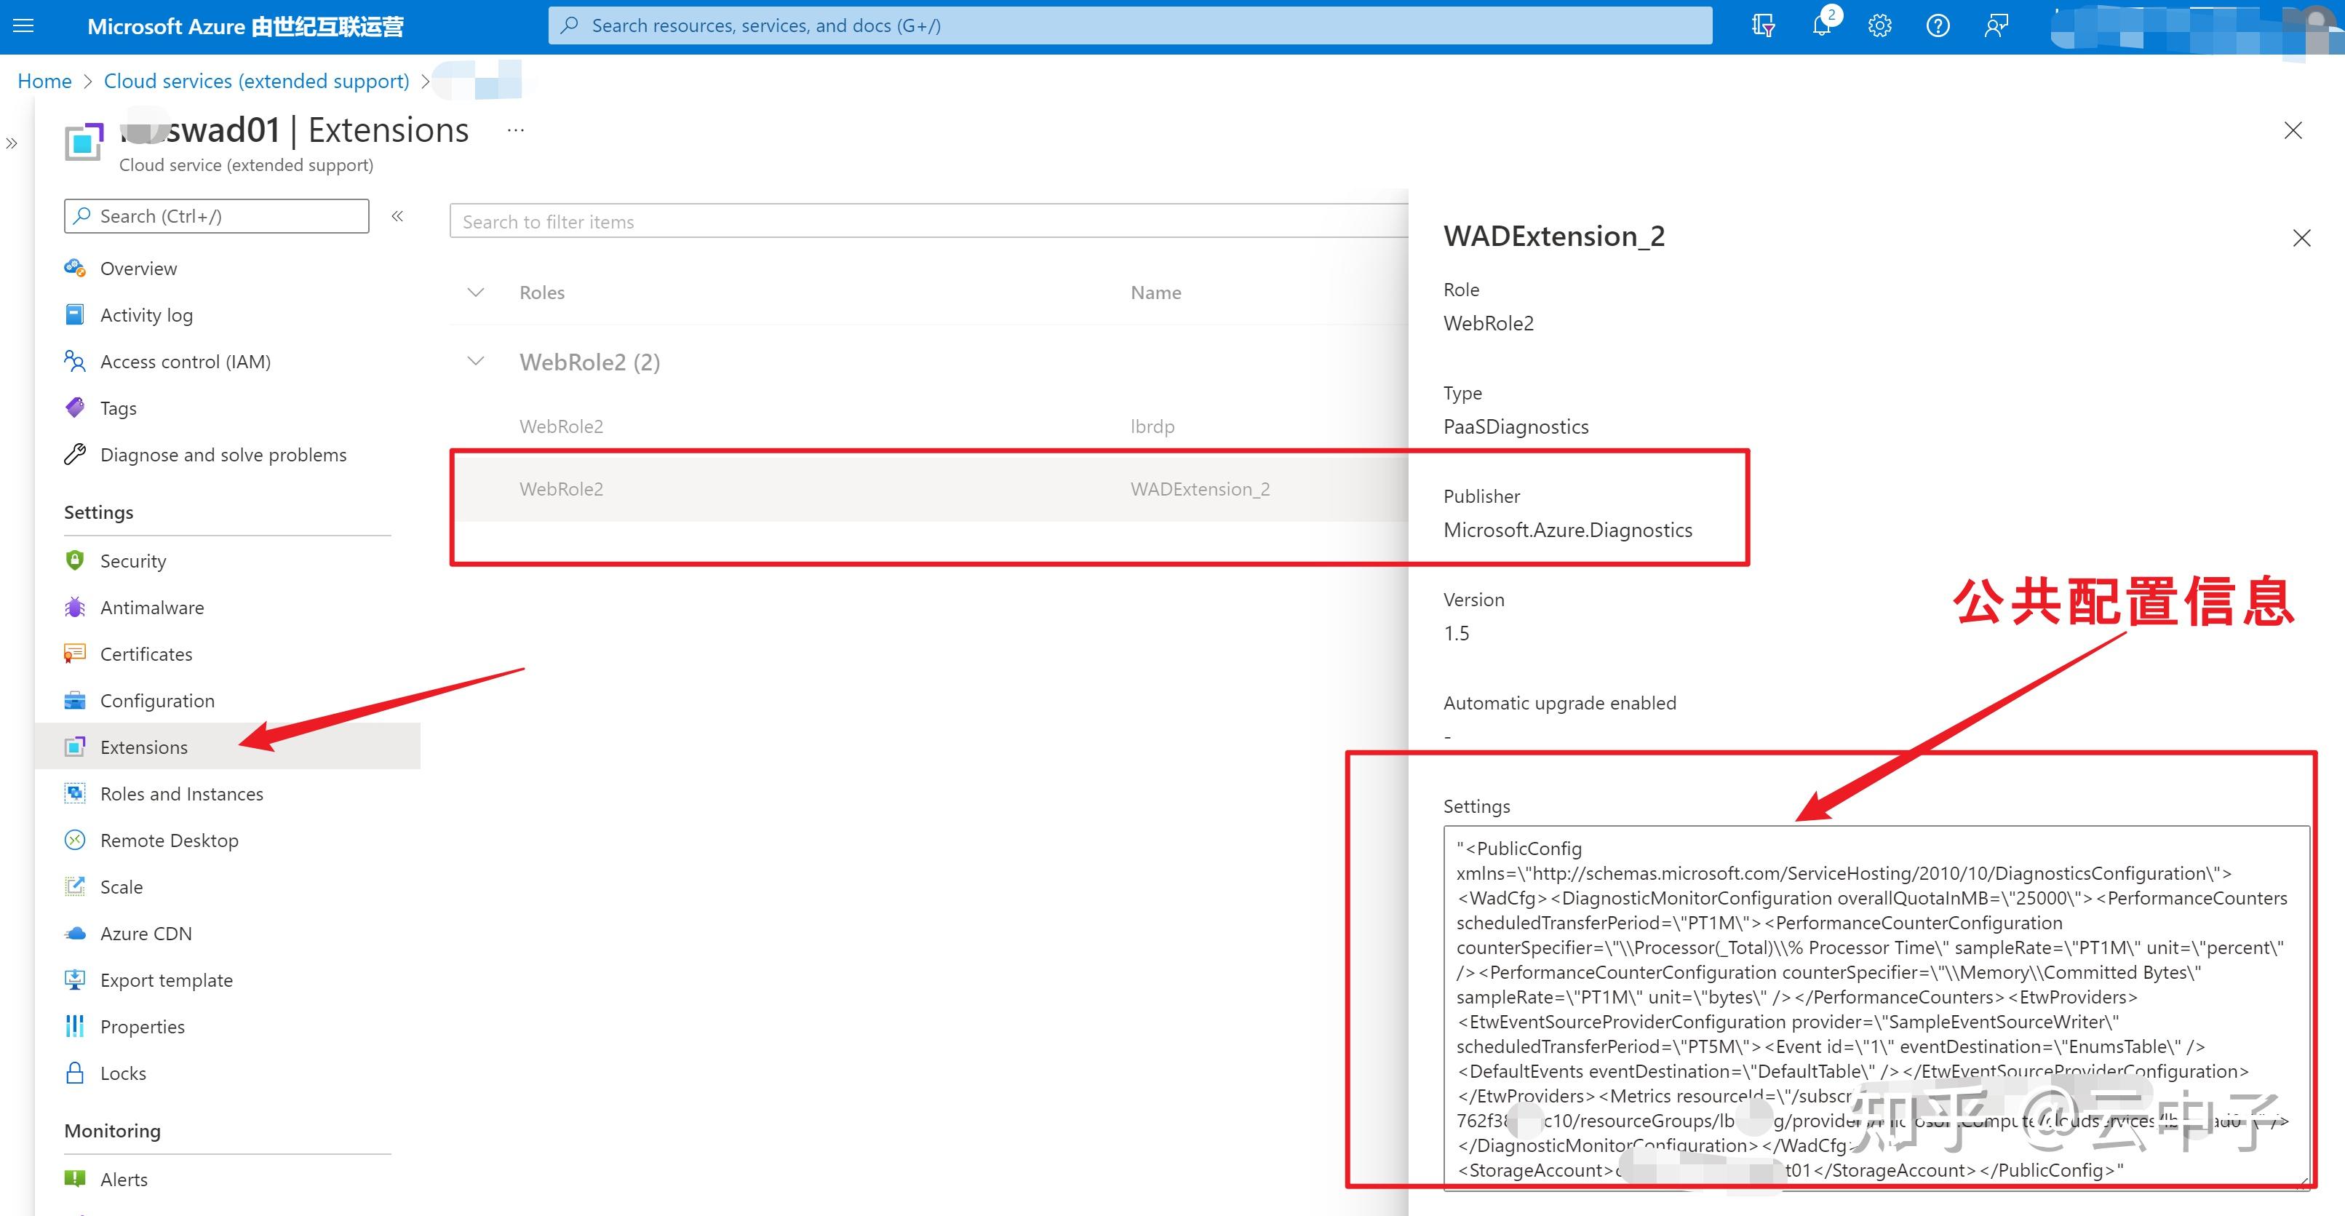Collapse the Roles column chevron

(x=474, y=292)
